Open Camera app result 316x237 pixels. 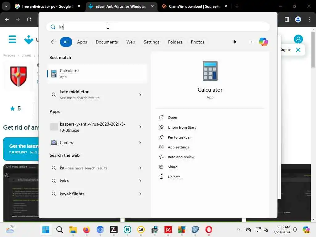point(97,143)
